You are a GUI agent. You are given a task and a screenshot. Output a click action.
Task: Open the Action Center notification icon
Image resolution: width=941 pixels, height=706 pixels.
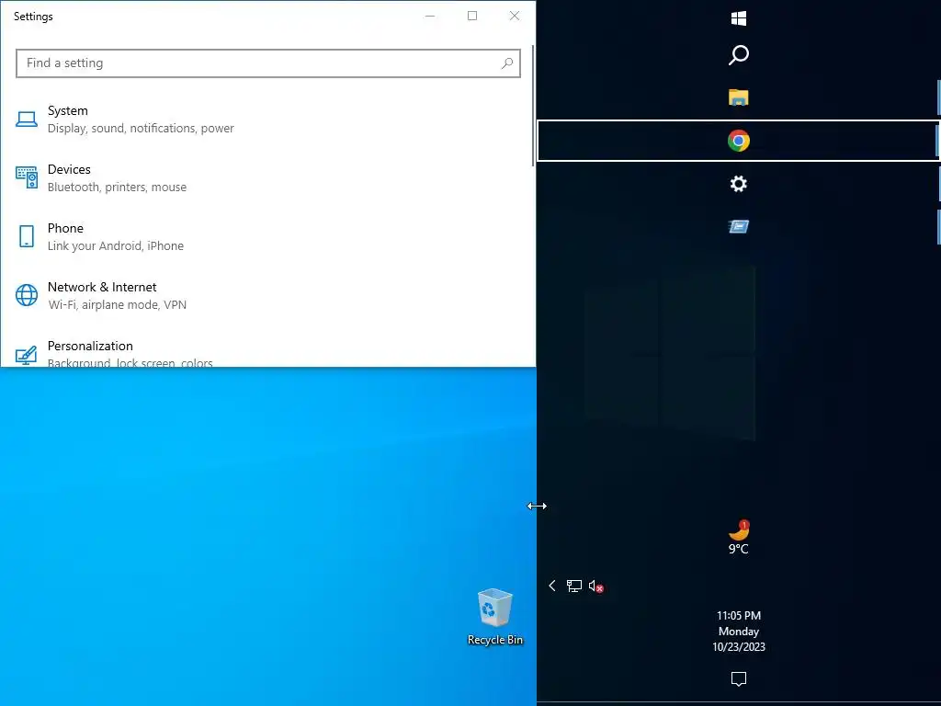pos(739,679)
